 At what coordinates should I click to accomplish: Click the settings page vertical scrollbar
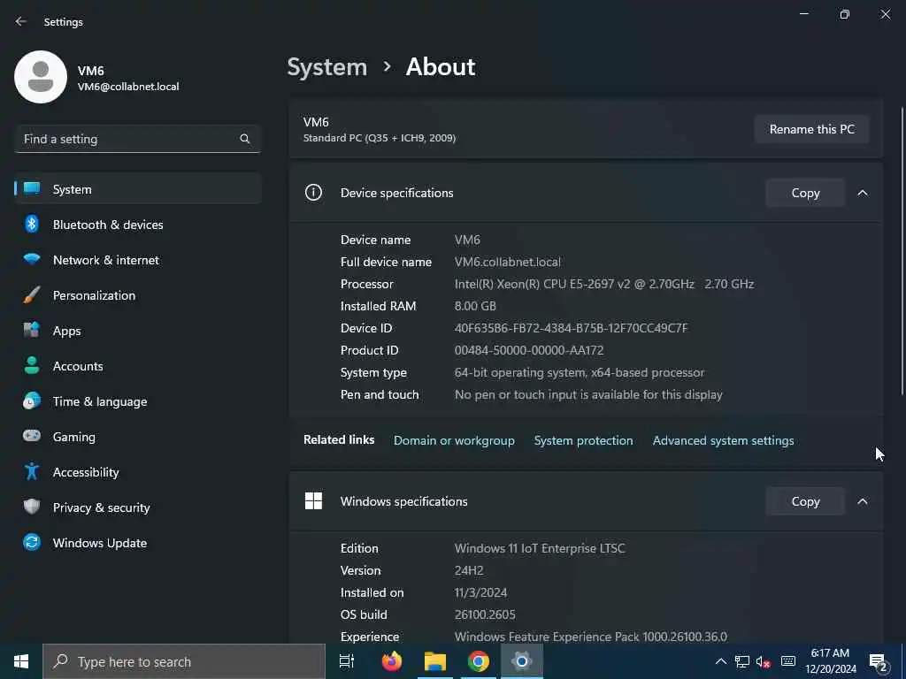point(902,251)
